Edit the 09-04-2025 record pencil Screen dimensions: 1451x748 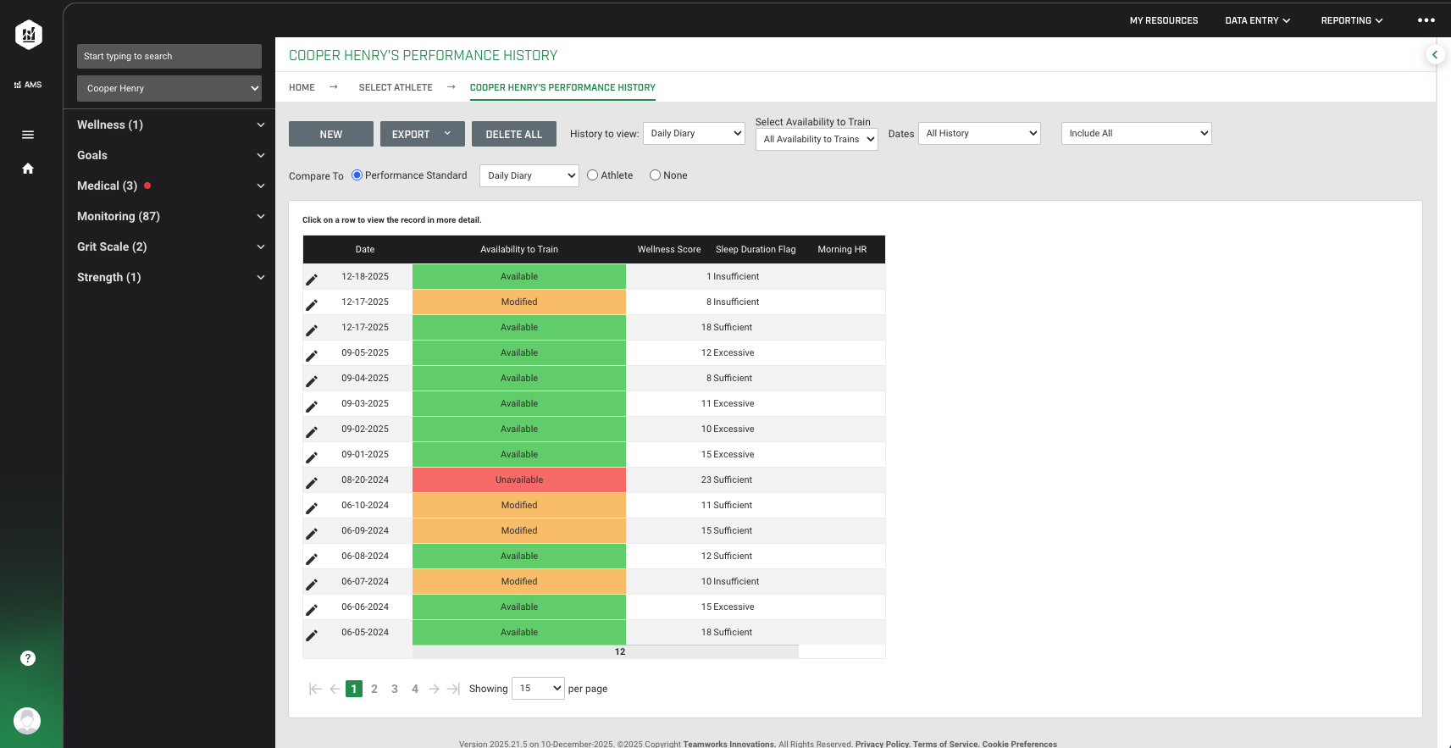(312, 380)
